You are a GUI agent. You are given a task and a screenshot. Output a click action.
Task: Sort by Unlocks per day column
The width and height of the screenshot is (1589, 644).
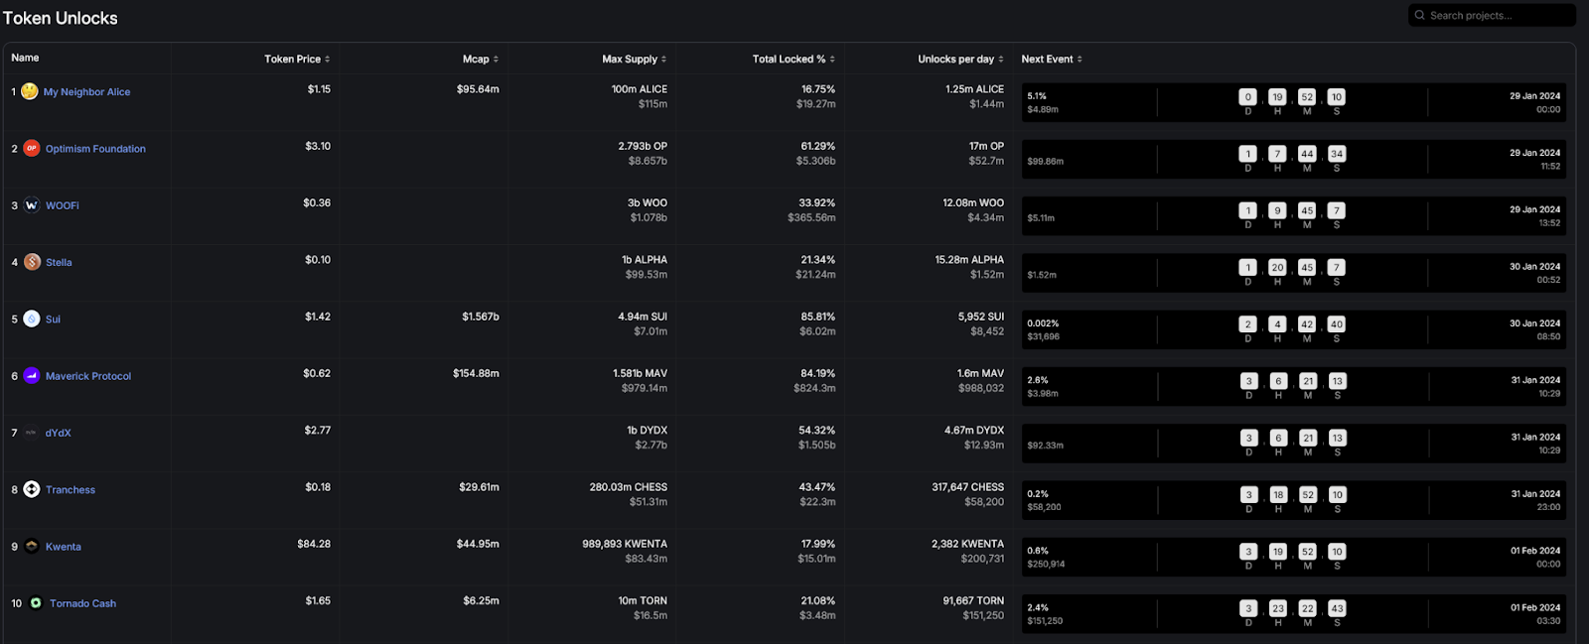[960, 59]
